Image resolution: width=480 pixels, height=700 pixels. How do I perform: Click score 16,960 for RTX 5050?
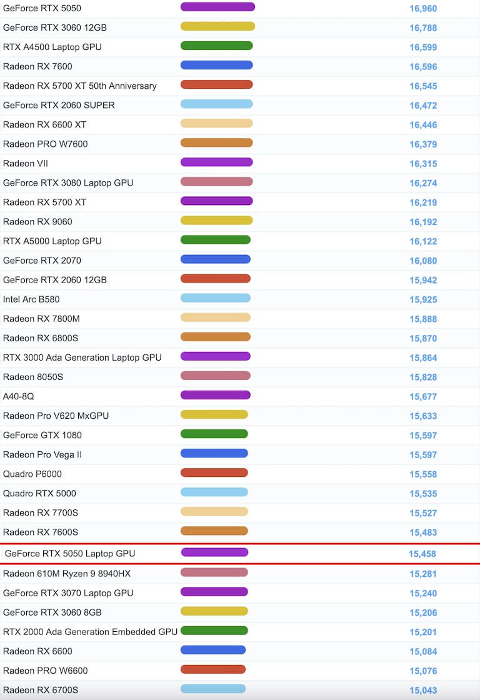point(423,9)
